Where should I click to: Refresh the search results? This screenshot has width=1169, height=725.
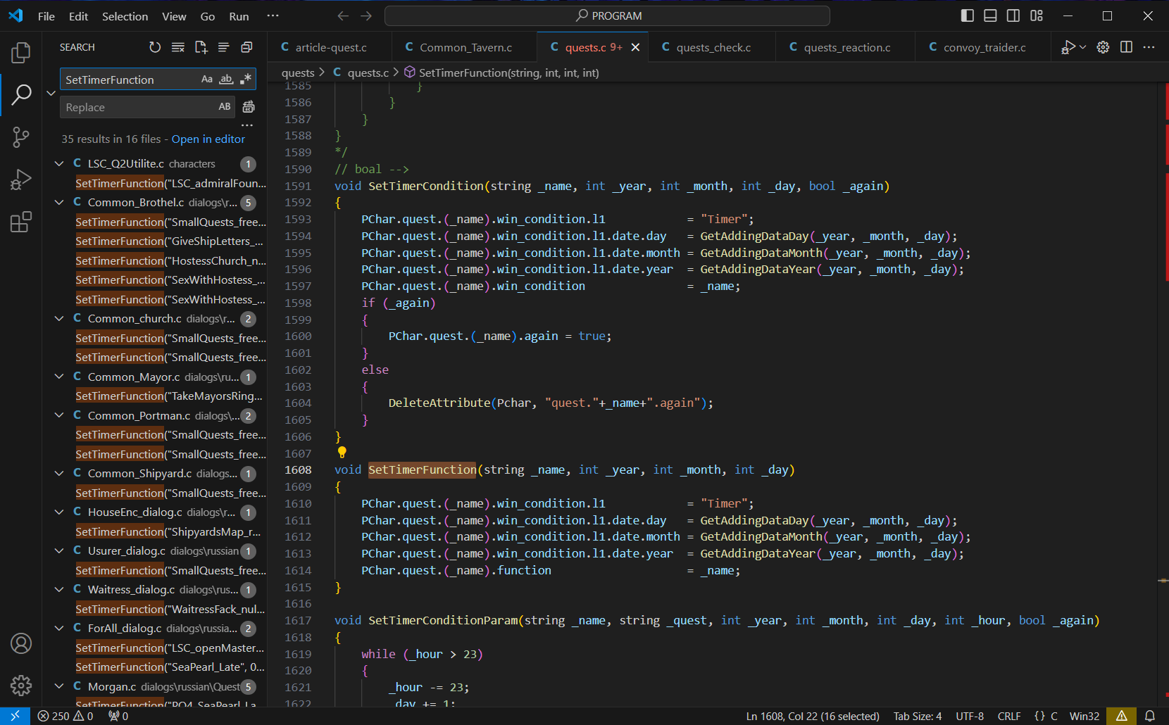[x=155, y=47]
